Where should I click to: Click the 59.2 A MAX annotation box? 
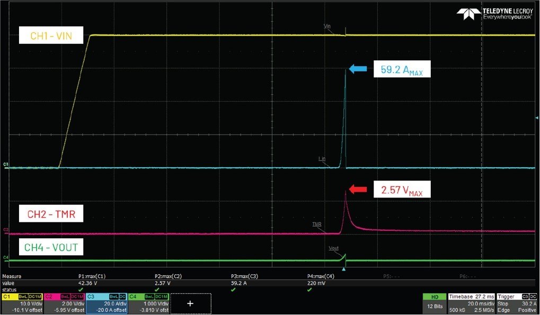coord(401,68)
